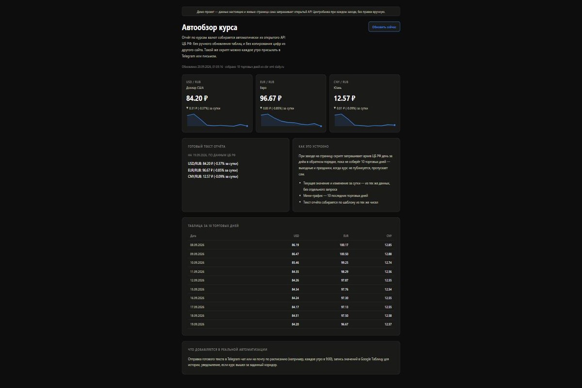
Task: Click the EUR / RUB card sparkline chart
Action: (x=291, y=120)
